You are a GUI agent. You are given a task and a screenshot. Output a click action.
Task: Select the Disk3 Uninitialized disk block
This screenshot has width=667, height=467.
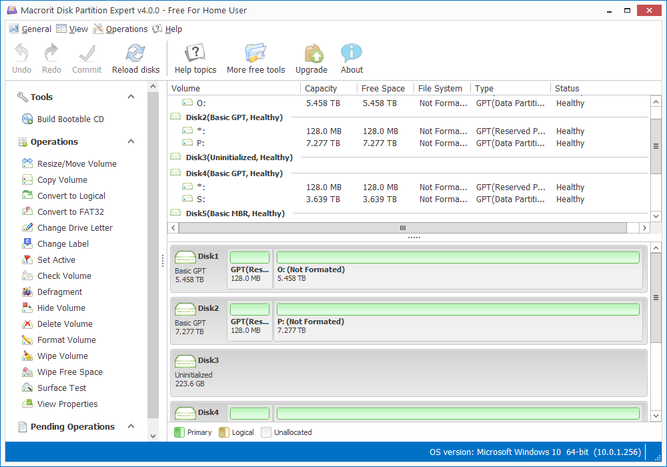pos(409,373)
